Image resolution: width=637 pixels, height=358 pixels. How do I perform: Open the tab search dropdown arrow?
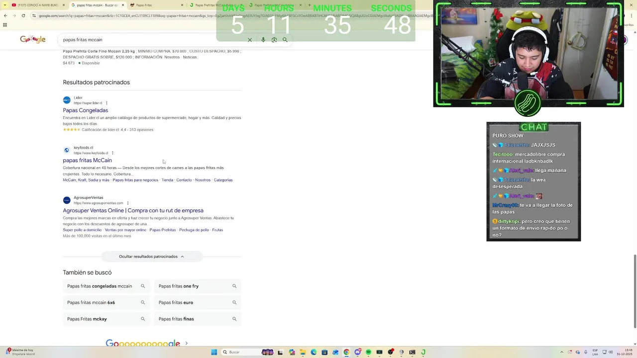click(x=5, y=5)
